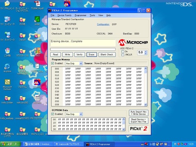Click the VDD voltage 5.0 field

[140, 52]
